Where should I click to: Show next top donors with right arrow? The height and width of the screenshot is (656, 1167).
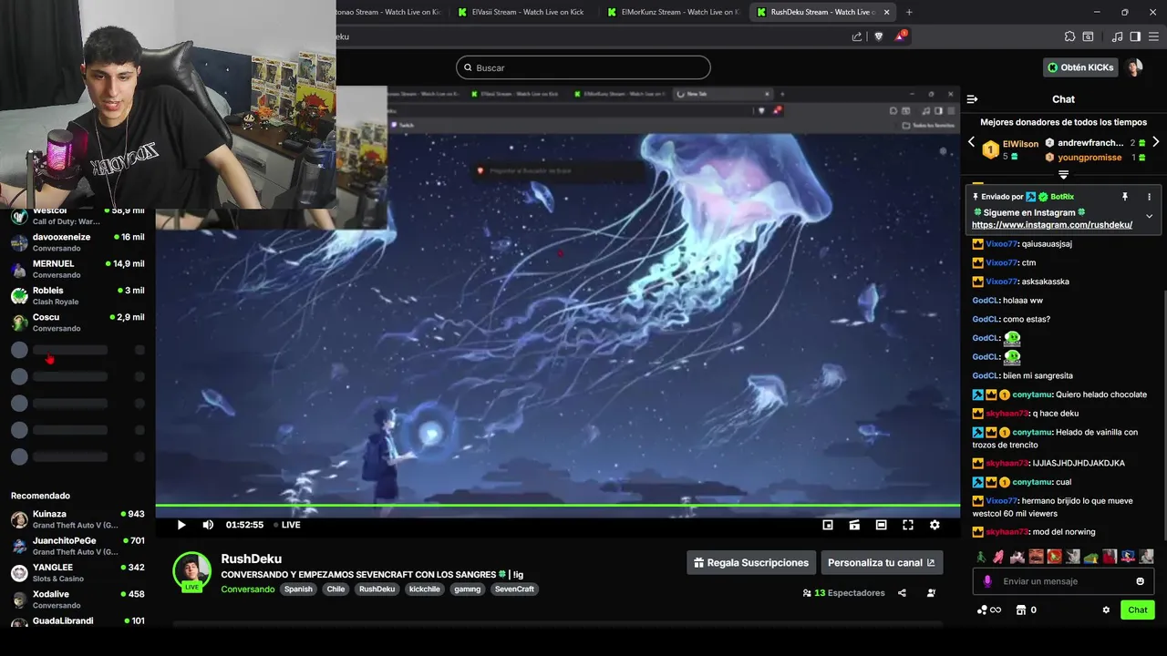(x=1156, y=142)
